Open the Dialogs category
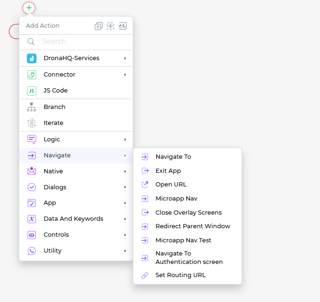The height and width of the screenshot is (302, 320). click(x=76, y=187)
